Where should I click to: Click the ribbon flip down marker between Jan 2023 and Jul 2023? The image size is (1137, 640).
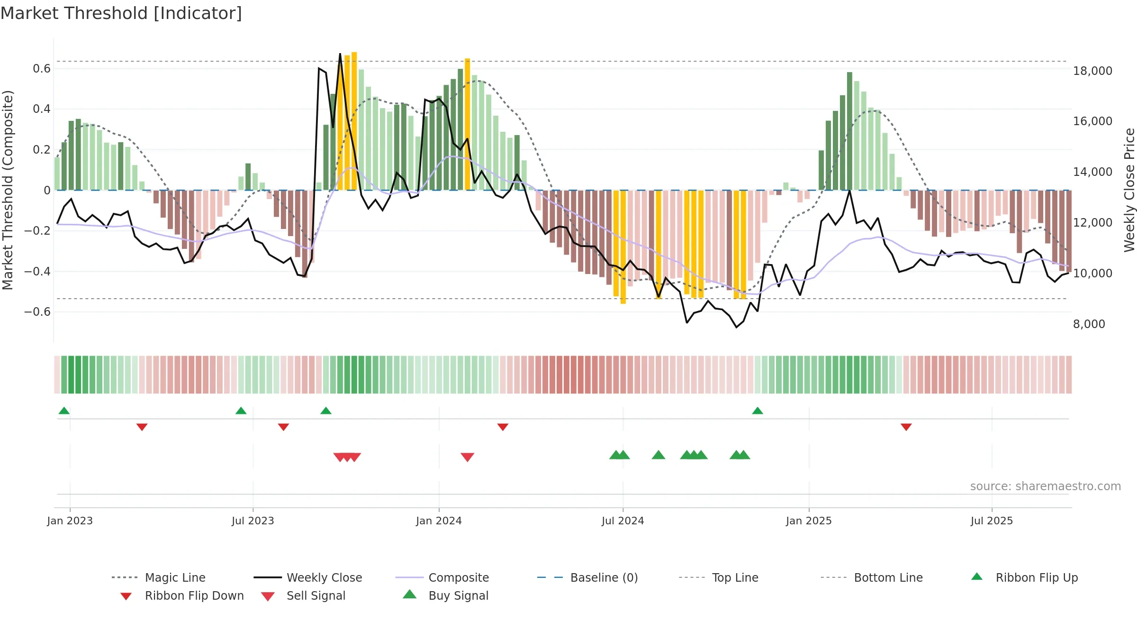point(142,427)
